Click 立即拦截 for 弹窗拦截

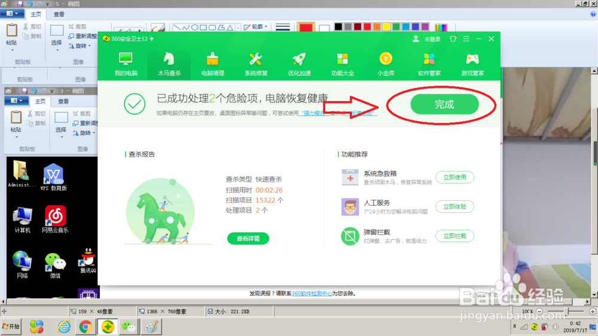point(454,236)
